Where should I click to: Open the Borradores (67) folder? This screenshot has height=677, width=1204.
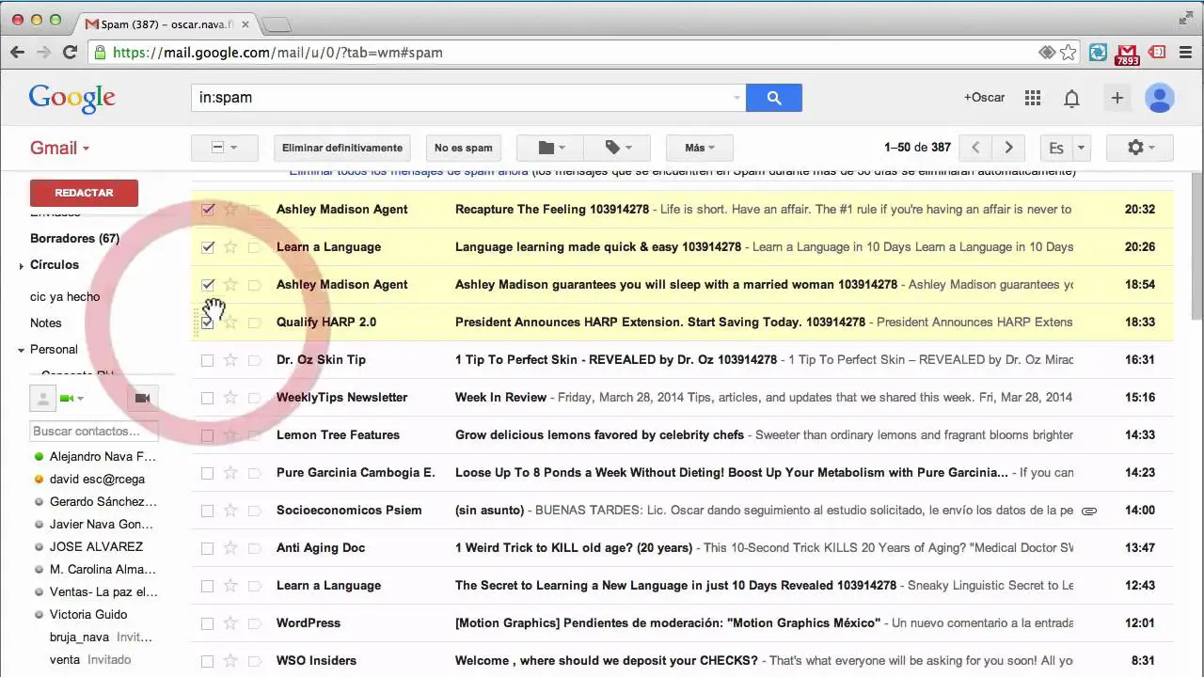pyautogui.click(x=74, y=238)
